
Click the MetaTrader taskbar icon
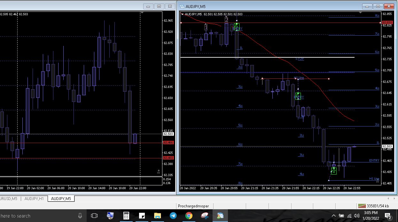click(220, 216)
